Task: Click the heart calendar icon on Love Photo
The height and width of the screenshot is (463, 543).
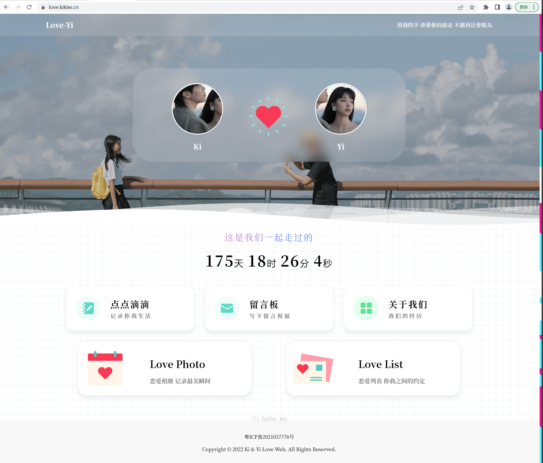Action: 105,368
